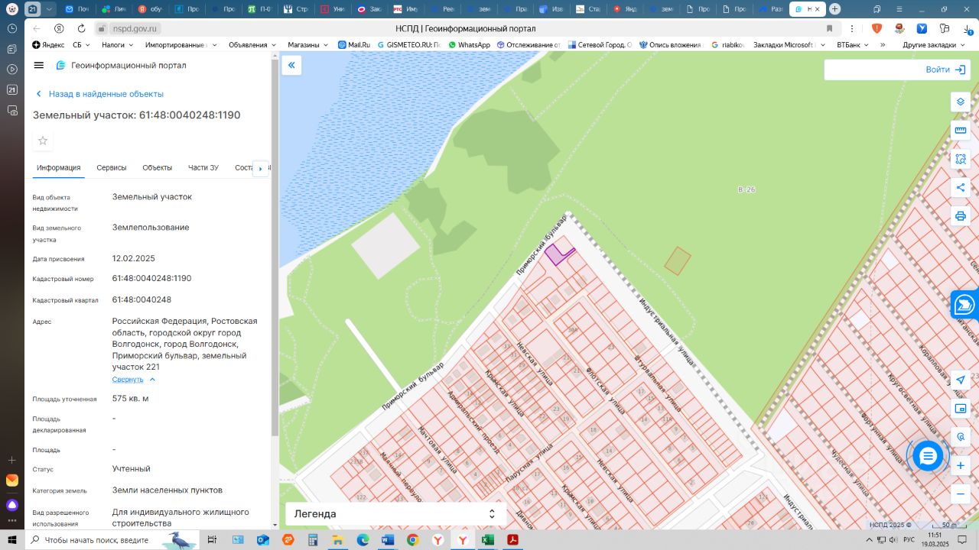Open the browser new tab button
The width and height of the screenshot is (979, 550).
pyautogui.click(x=835, y=9)
